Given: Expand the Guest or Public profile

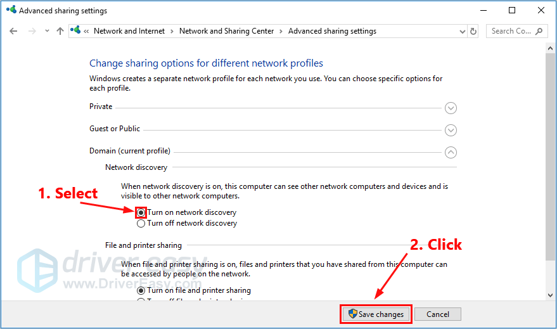Looking at the screenshot, I should [451, 131].
